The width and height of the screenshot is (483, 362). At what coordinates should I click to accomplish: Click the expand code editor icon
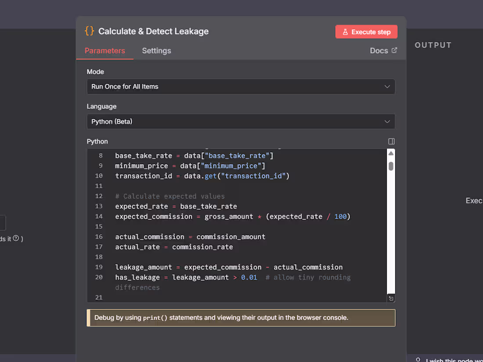pyautogui.click(x=391, y=298)
